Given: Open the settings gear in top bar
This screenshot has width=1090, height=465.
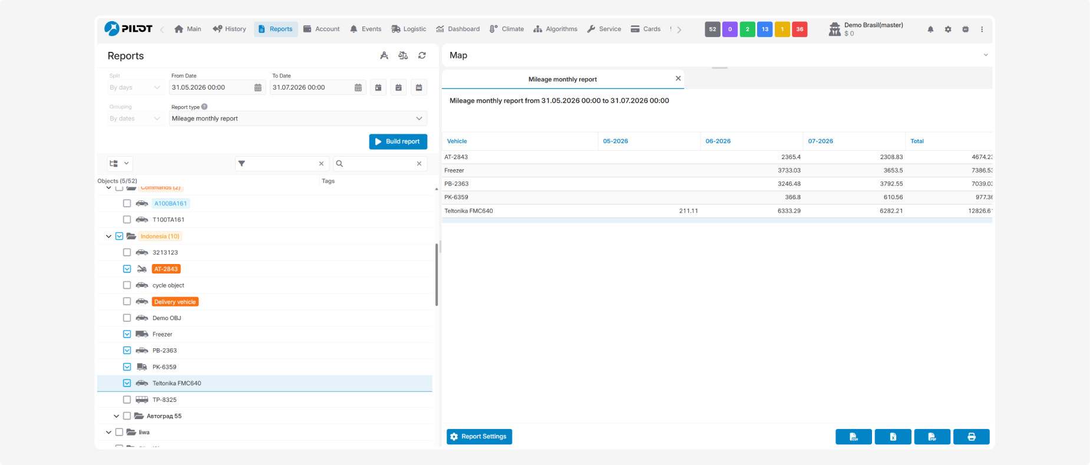Looking at the screenshot, I should [x=948, y=29].
